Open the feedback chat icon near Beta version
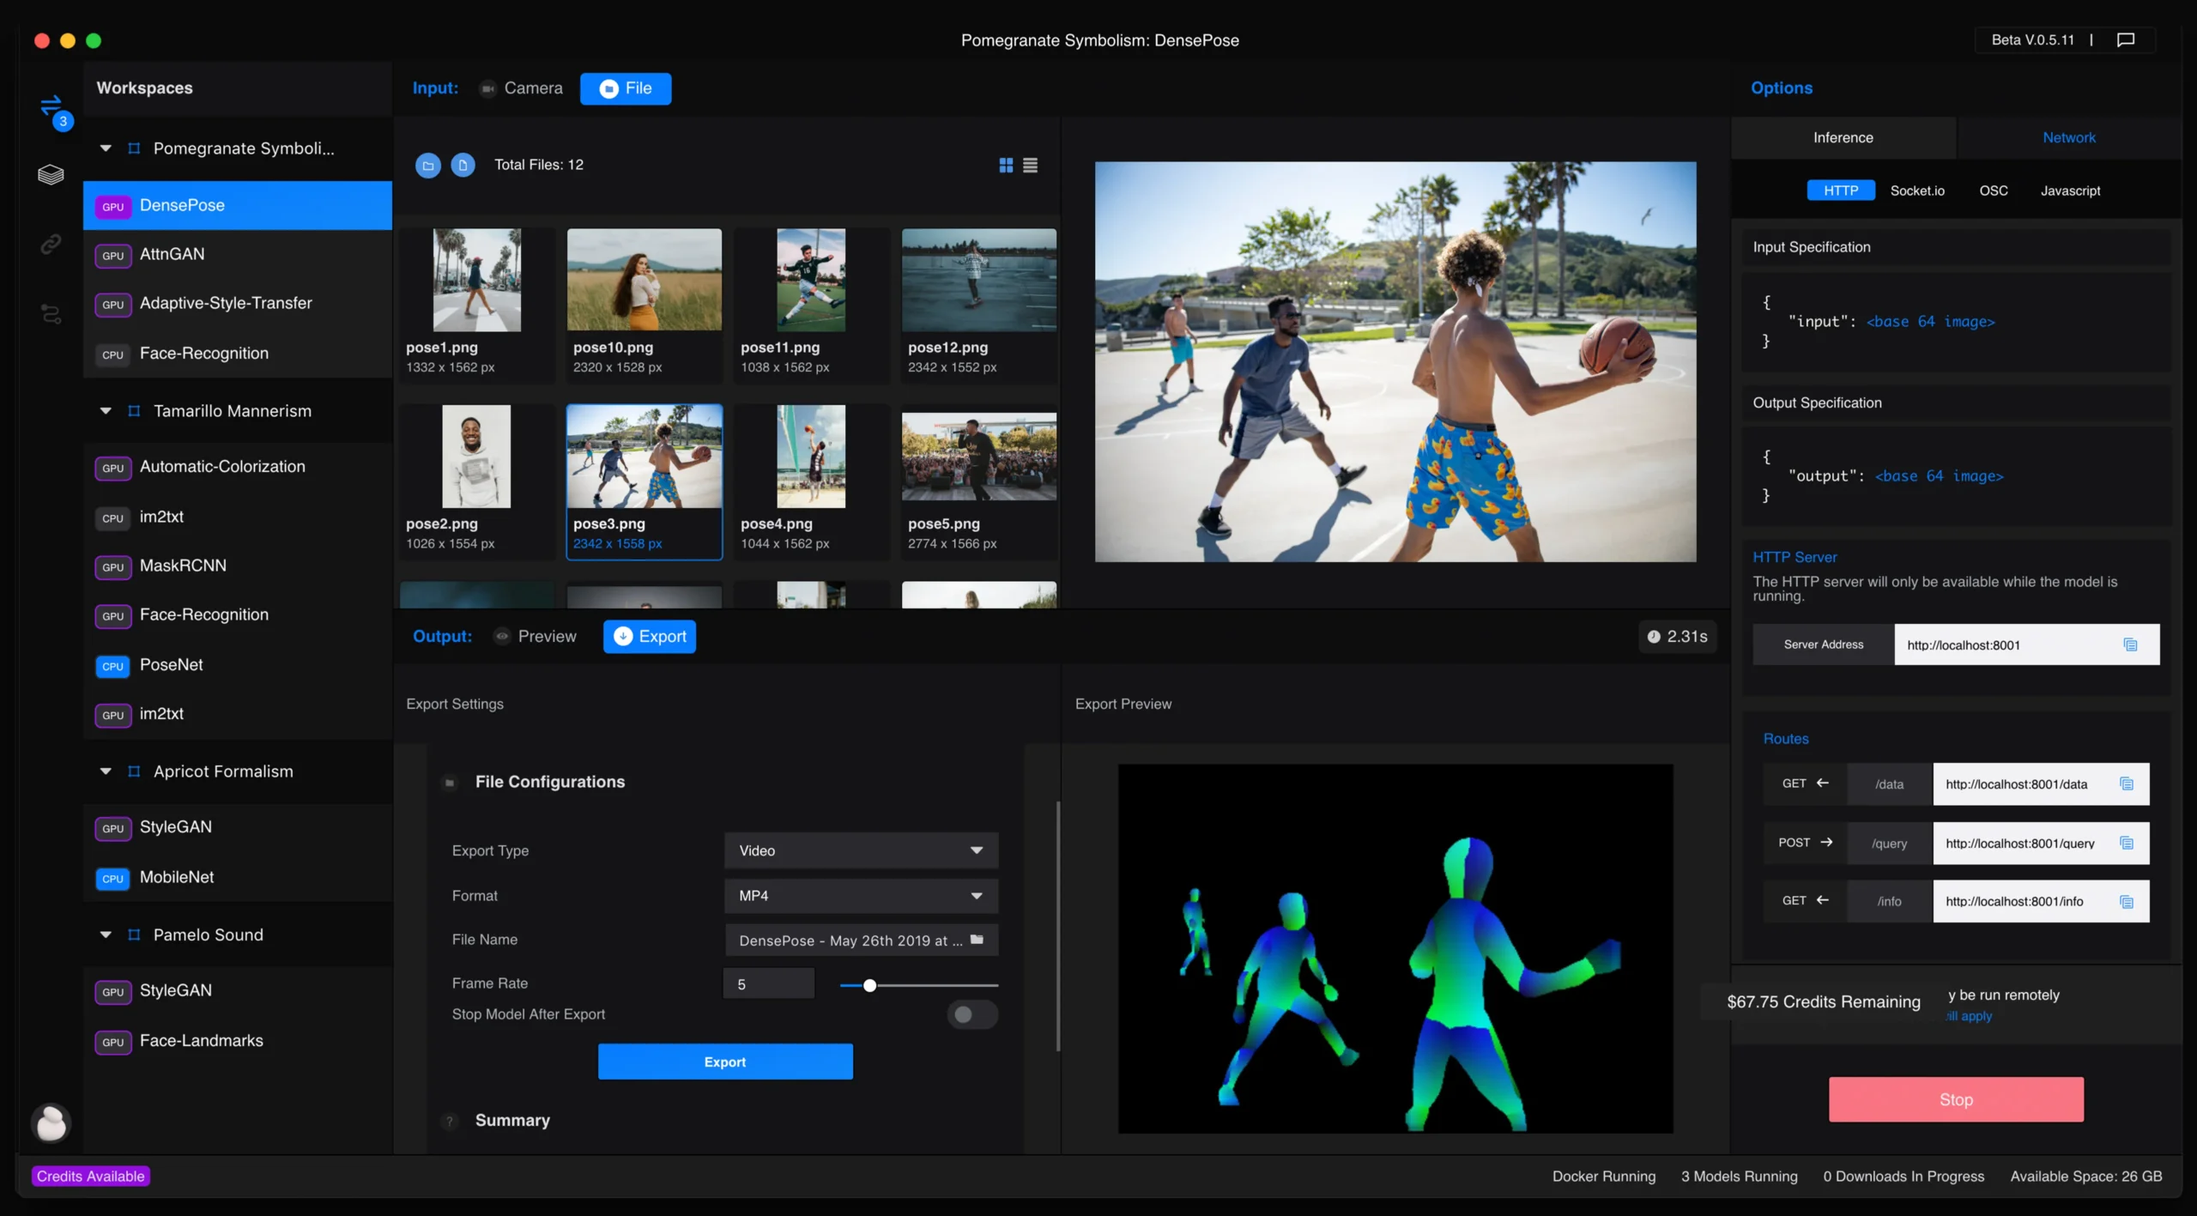The image size is (2197, 1216). 2126,39
